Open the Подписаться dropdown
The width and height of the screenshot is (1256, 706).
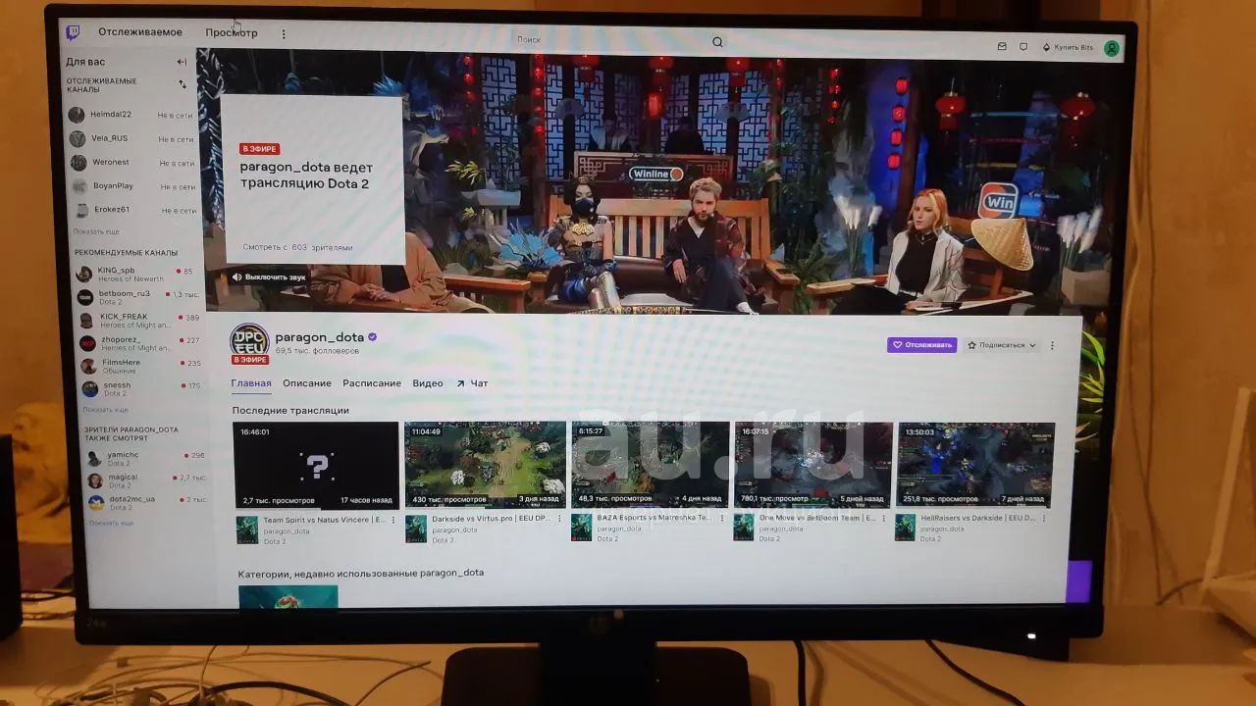tap(1001, 345)
